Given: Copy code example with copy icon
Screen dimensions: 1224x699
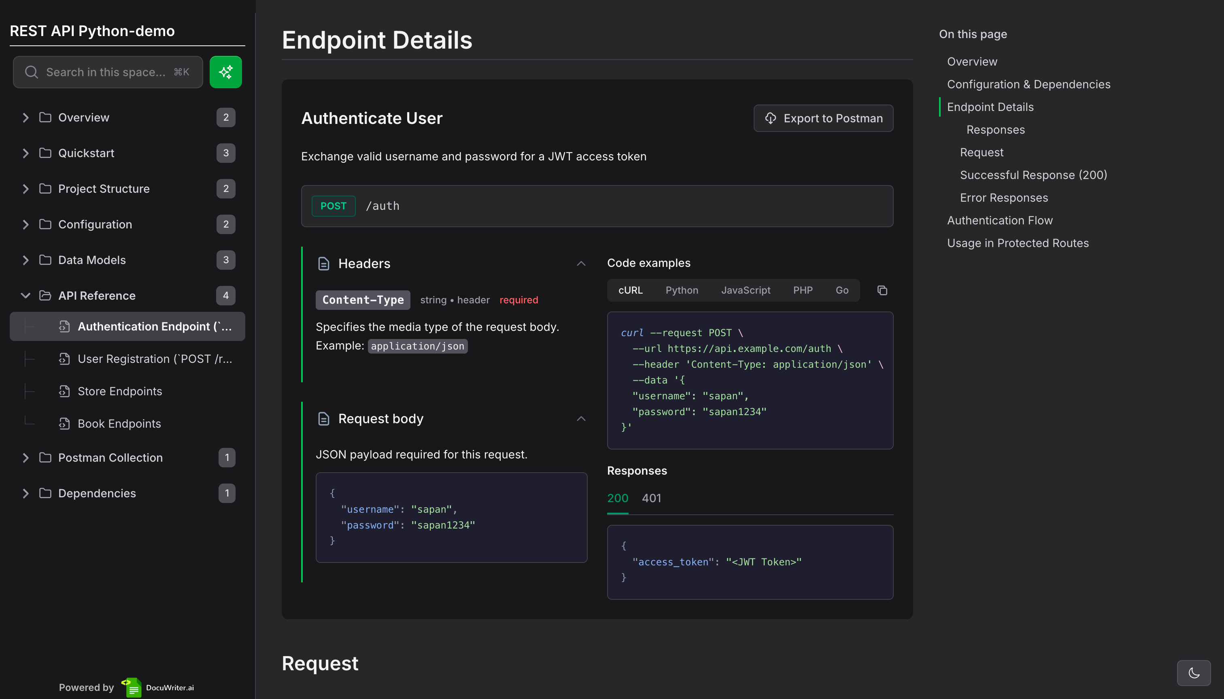Looking at the screenshot, I should pyautogui.click(x=882, y=290).
